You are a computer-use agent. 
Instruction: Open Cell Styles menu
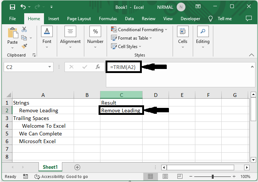[126, 47]
